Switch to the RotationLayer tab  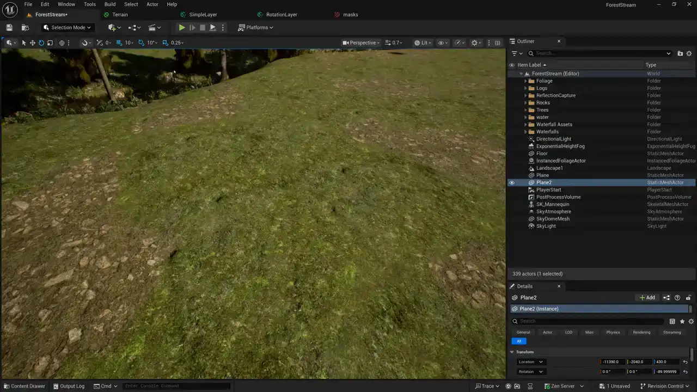281,15
